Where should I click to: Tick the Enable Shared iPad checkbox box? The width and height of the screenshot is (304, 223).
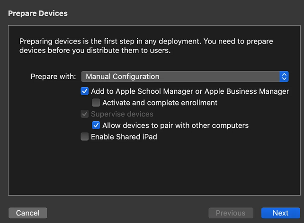coord(85,137)
